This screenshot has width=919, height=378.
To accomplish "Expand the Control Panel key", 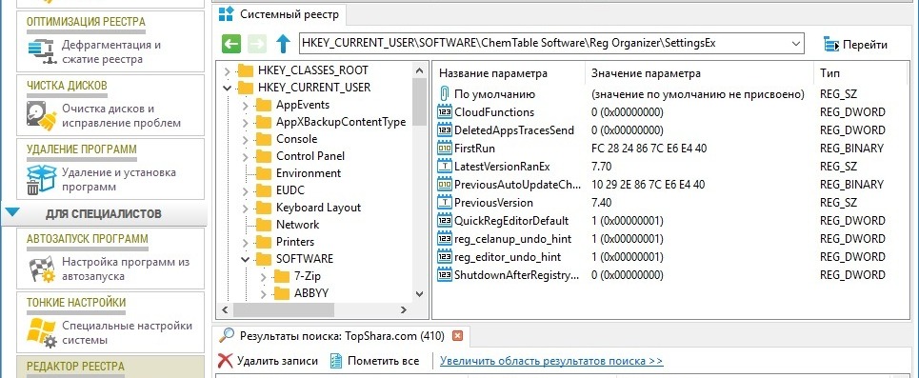I will (246, 156).
